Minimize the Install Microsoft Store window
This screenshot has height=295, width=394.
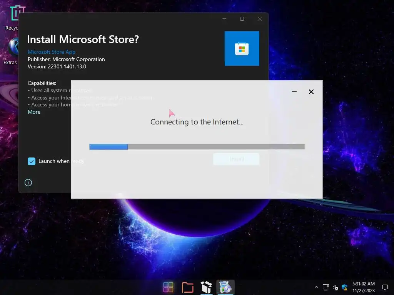pos(224,19)
